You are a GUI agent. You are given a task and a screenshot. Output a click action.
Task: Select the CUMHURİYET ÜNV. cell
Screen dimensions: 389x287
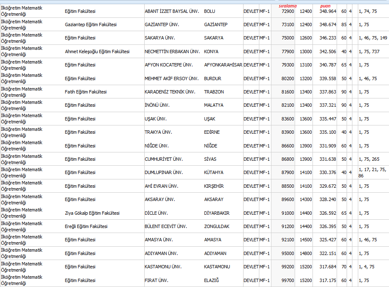point(164,159)
